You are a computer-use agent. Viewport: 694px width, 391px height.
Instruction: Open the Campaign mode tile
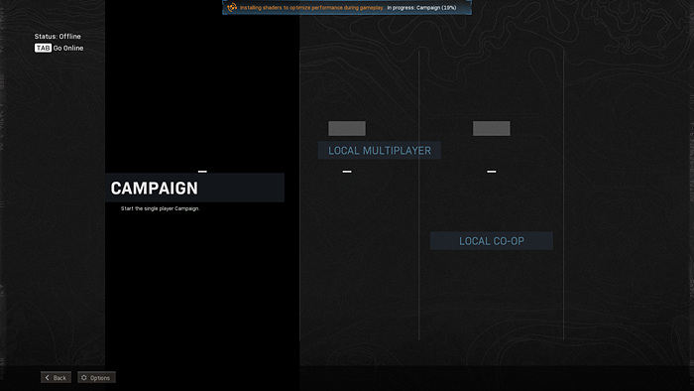pos(194,188)
